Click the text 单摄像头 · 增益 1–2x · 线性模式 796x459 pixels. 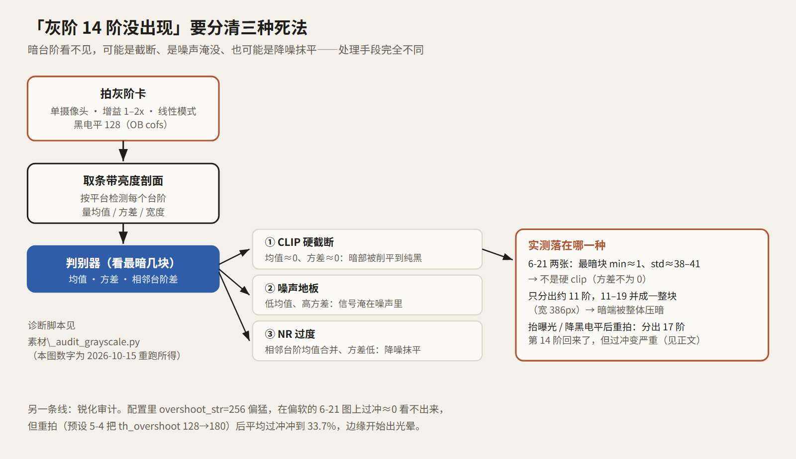(x=123, y=111)
